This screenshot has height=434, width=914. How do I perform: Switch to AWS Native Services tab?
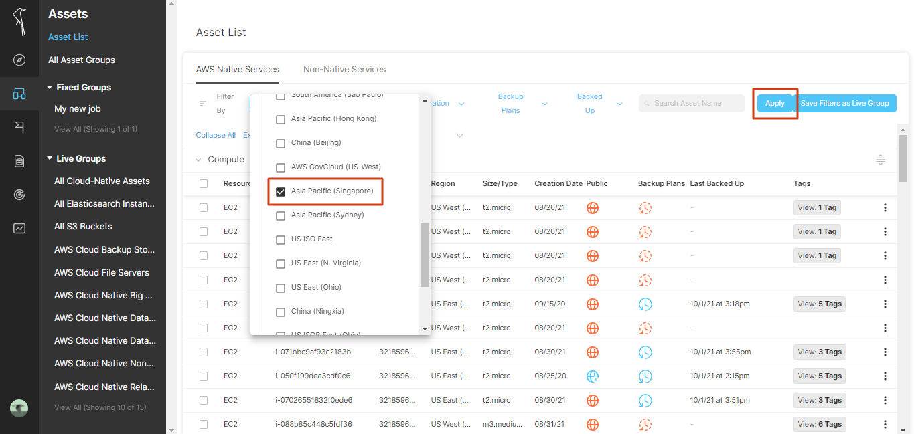(x=238, y=69)
